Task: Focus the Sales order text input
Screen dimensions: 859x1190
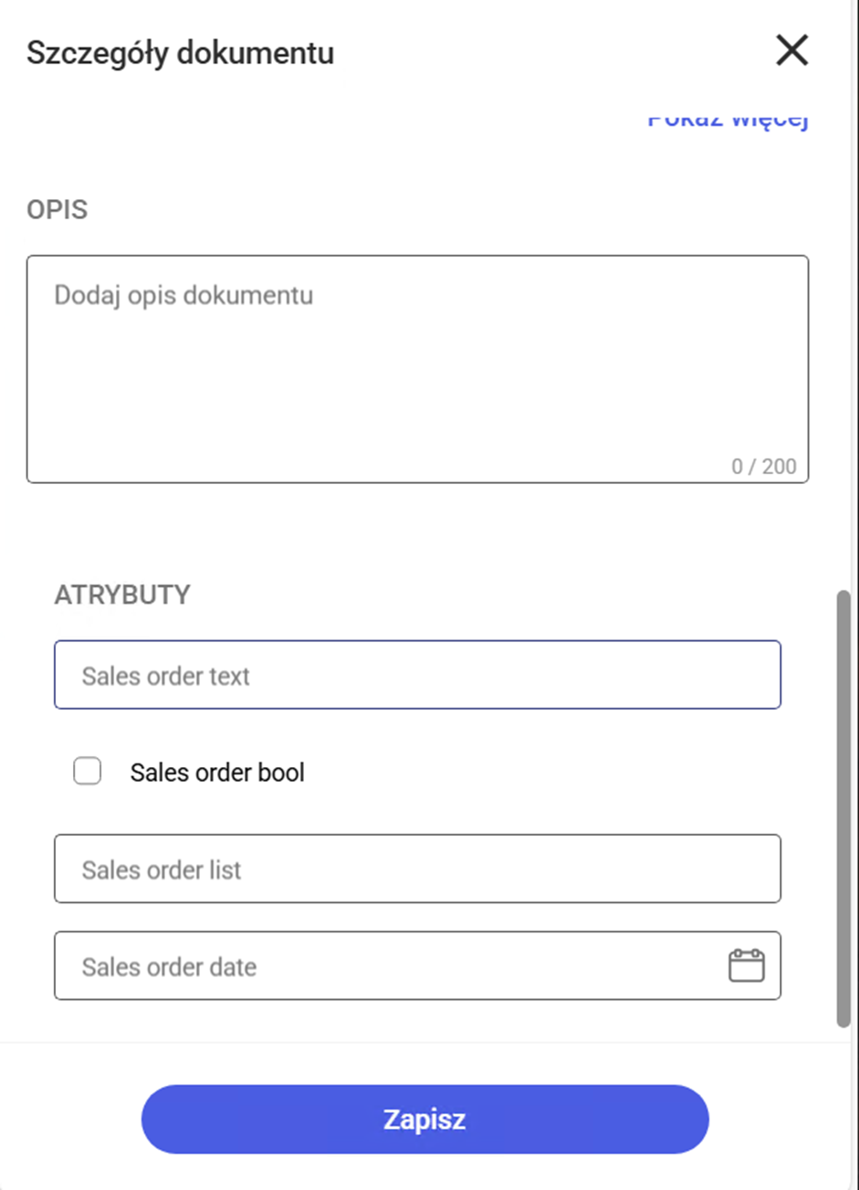Action: point(417,675)
